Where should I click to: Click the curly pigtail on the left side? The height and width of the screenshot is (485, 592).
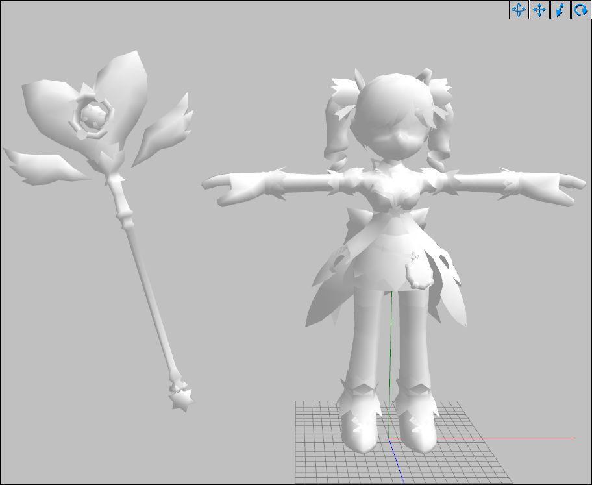[339, 140]
